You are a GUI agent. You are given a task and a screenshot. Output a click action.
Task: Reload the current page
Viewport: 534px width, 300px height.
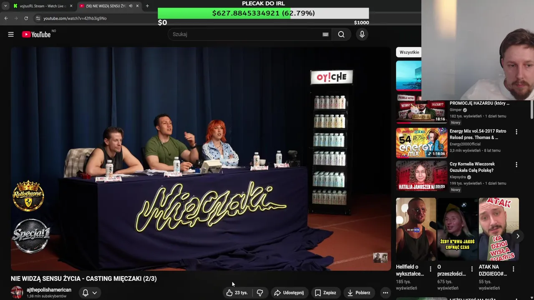point(26,18)
